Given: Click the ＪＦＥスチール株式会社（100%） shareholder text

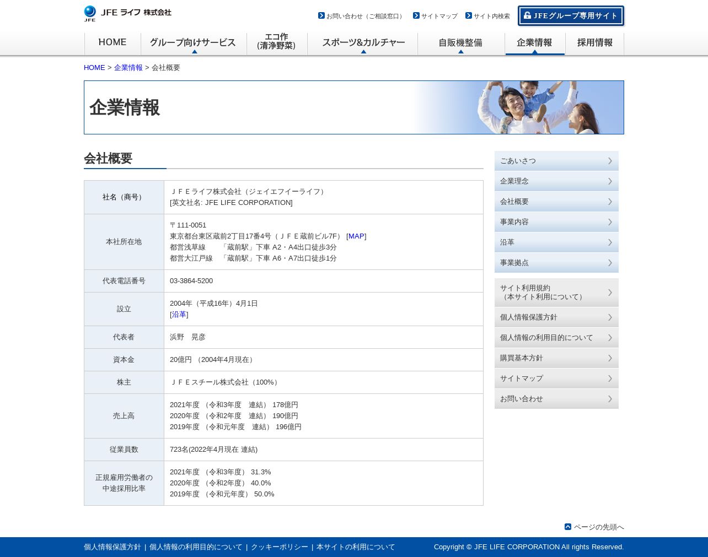Looking at the screenshot, I should 225,382.
